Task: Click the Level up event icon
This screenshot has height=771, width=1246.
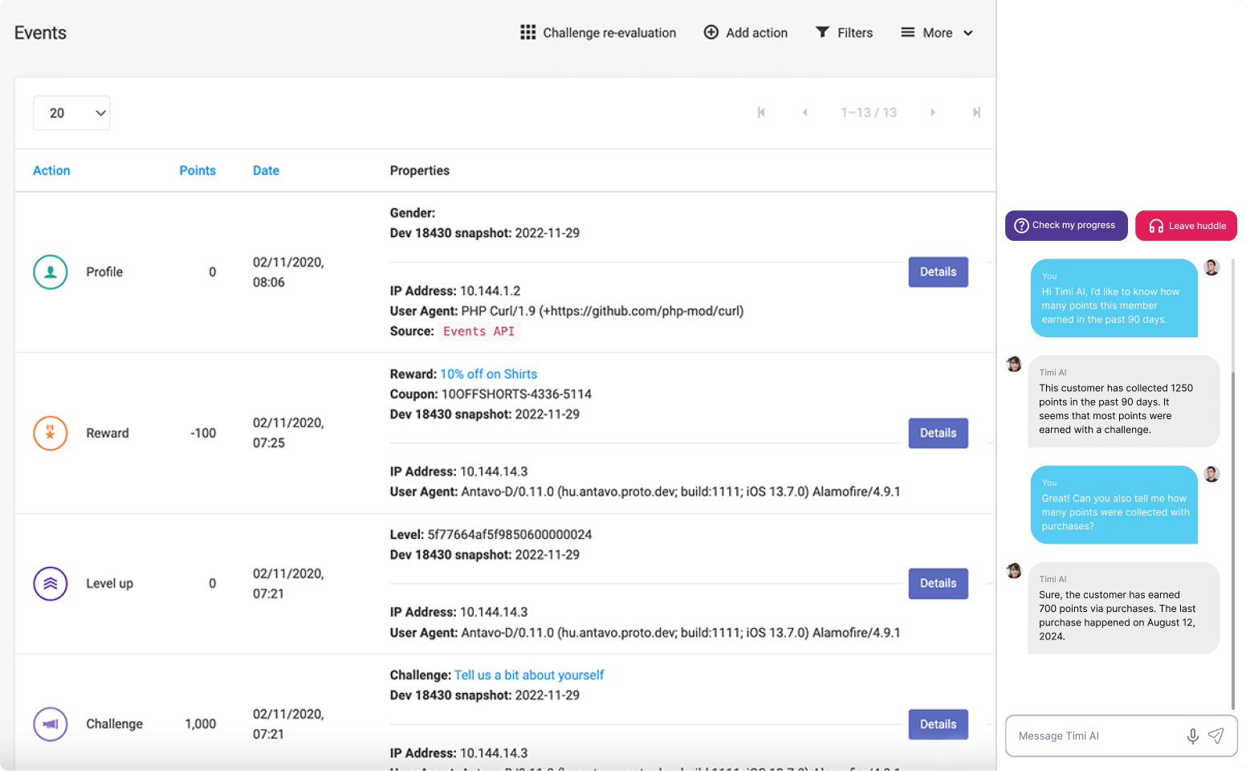Action: [50, 584]
